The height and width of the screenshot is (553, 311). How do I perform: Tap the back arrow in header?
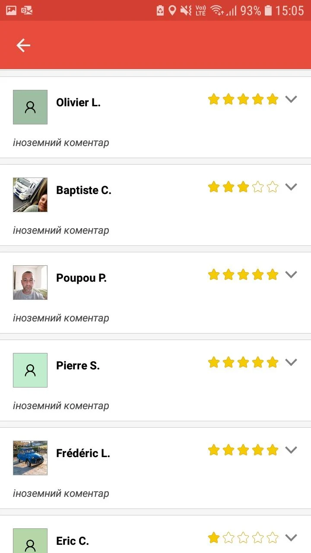(23, 45)
